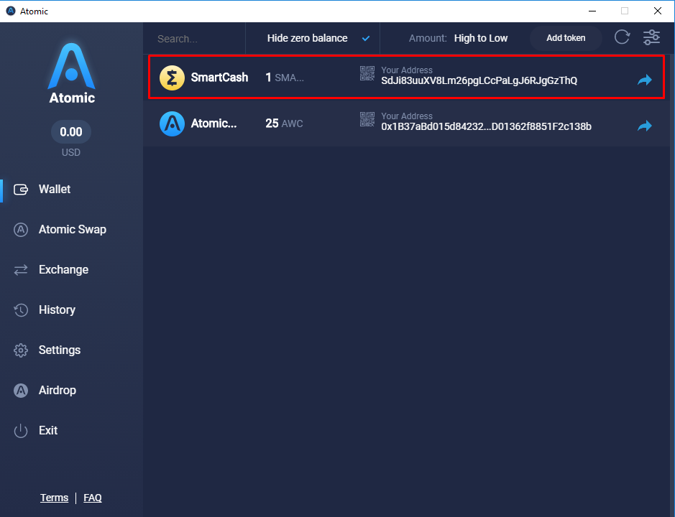The height and width of the screenshot is (517, 675).
Task: Open the Wallet section
Action: (x=54, y=190)
